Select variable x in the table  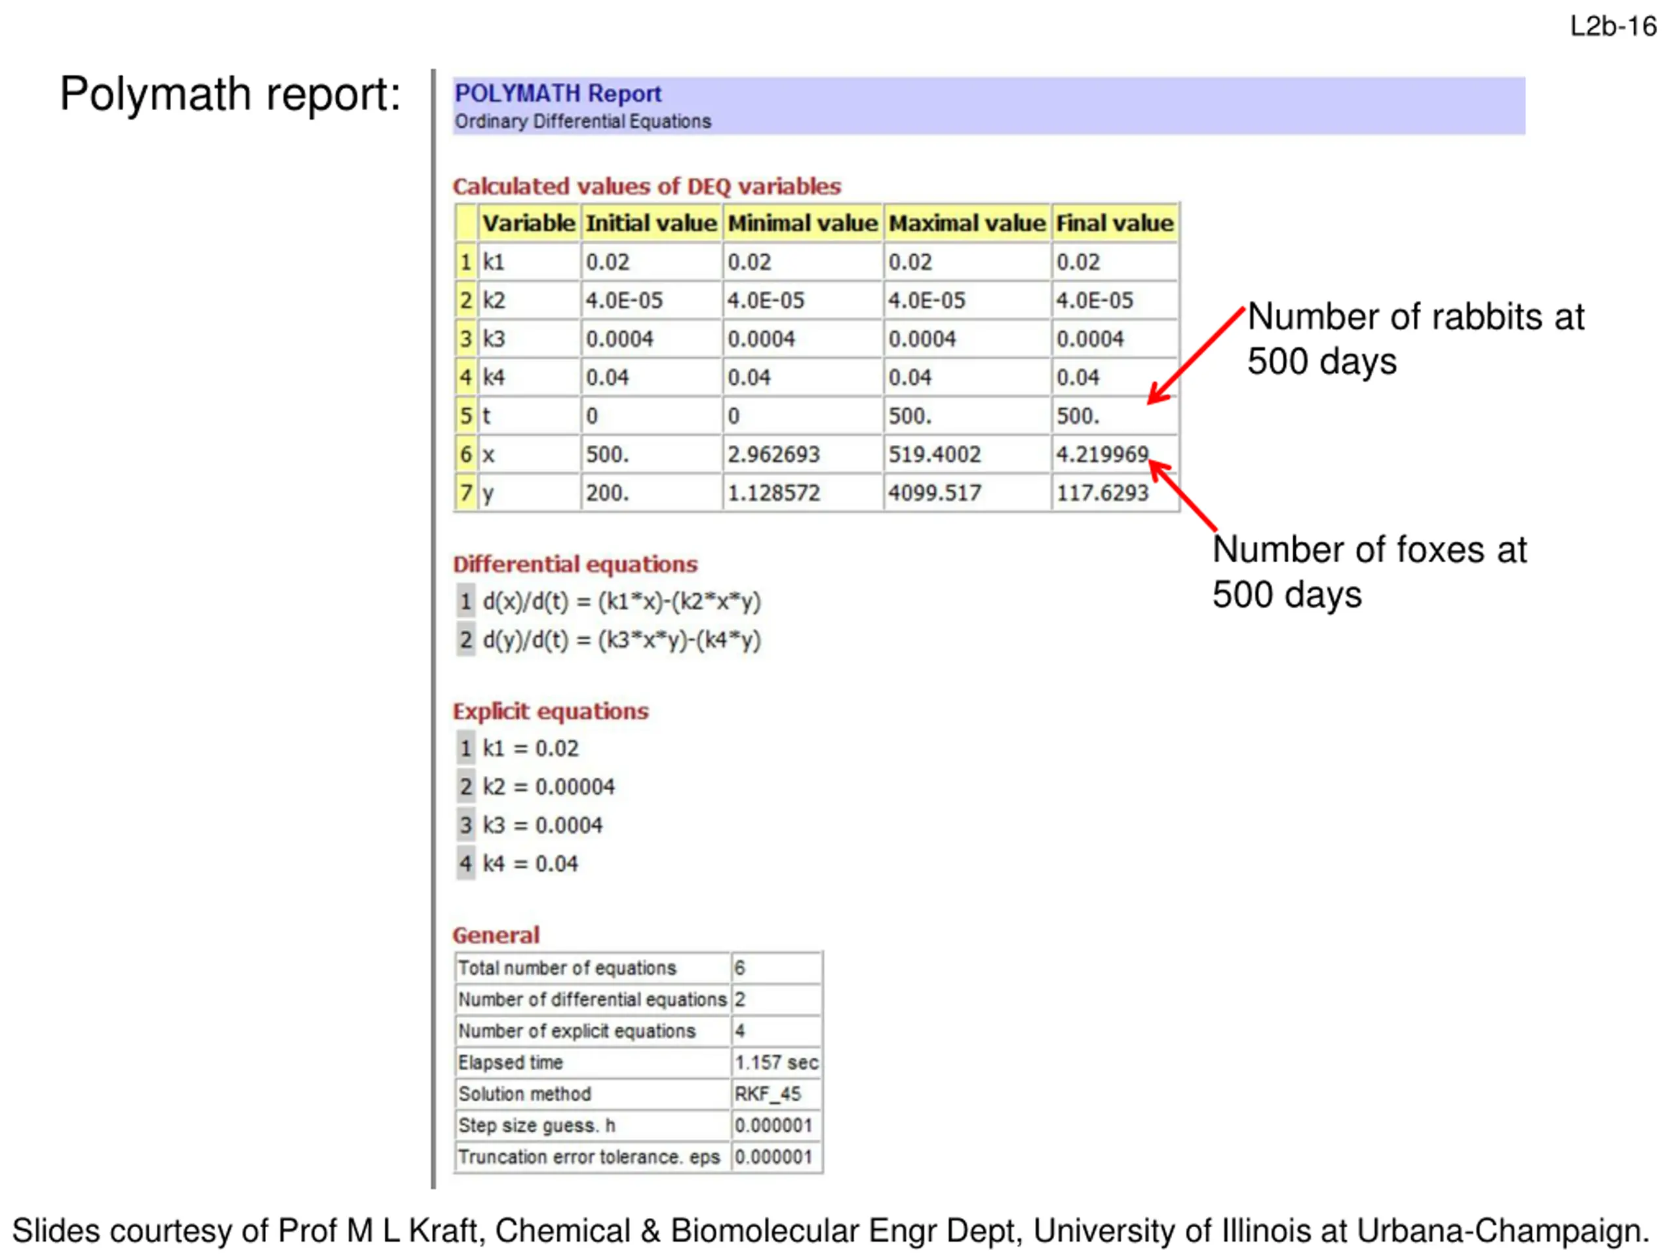(488, 455)
